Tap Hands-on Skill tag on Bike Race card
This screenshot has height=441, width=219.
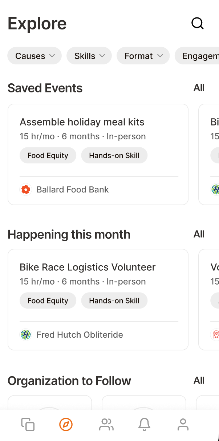(x=114, y=301)
